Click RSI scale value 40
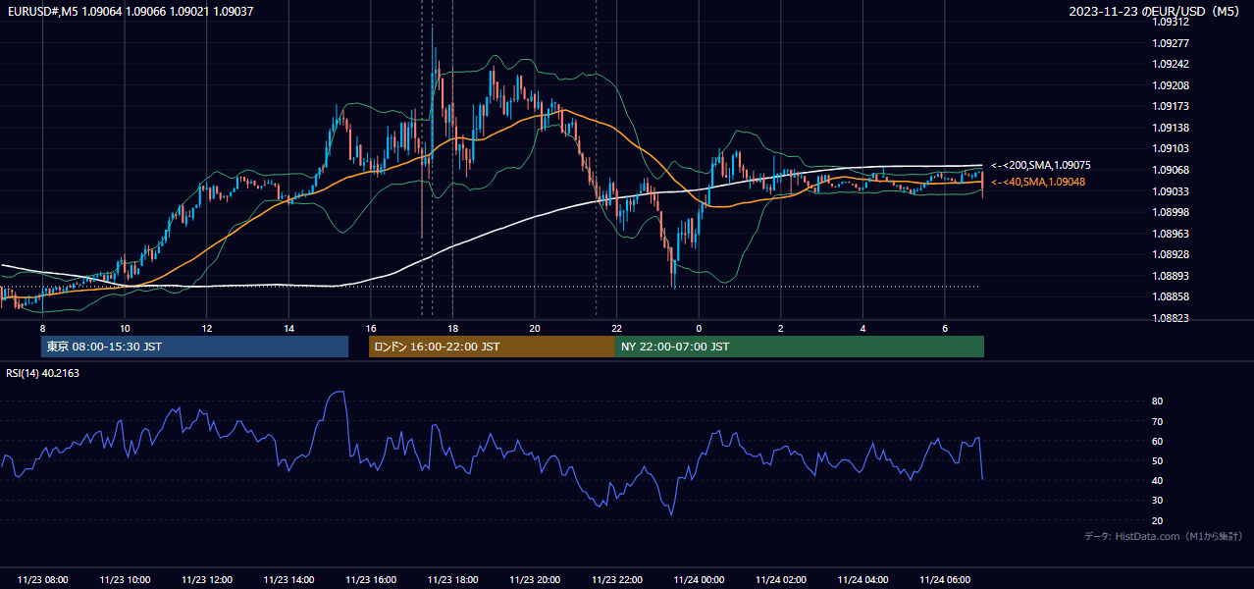The image size is (1254, 589). coord(1158,480)
